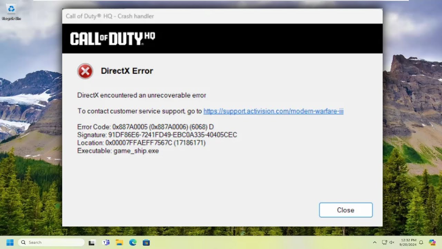Expand the hidden system tray icons

pyautogui.click(x=375, y=242)
